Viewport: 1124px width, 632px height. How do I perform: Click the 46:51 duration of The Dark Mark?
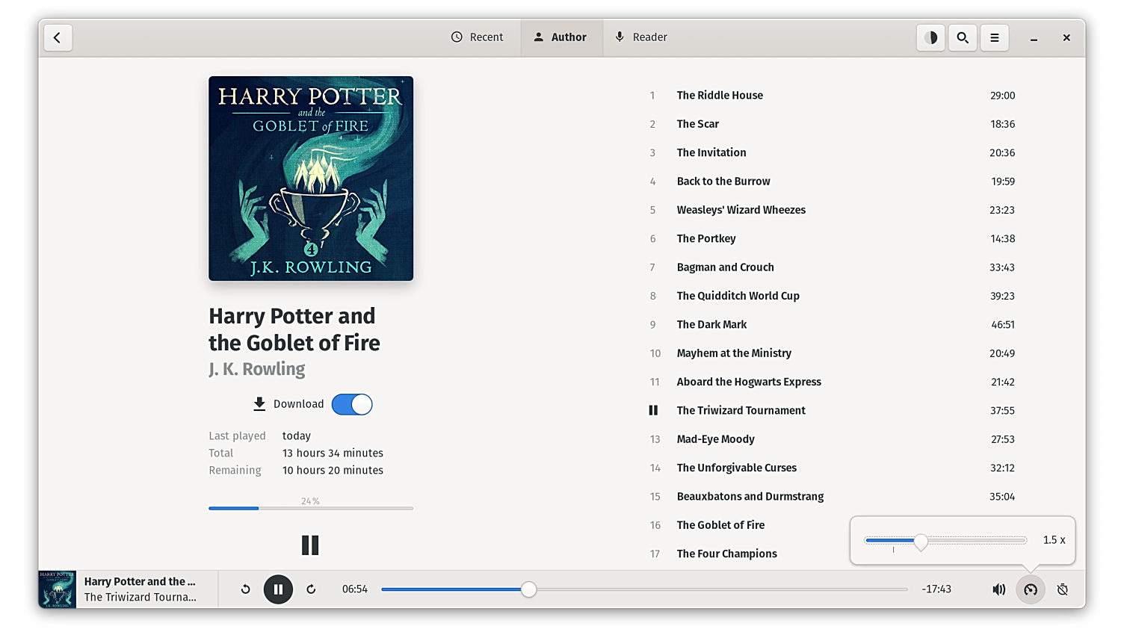tap(1003, 324)
